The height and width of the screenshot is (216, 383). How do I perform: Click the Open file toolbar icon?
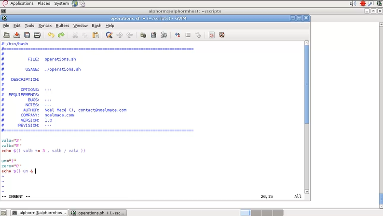(x=7, y=35)
